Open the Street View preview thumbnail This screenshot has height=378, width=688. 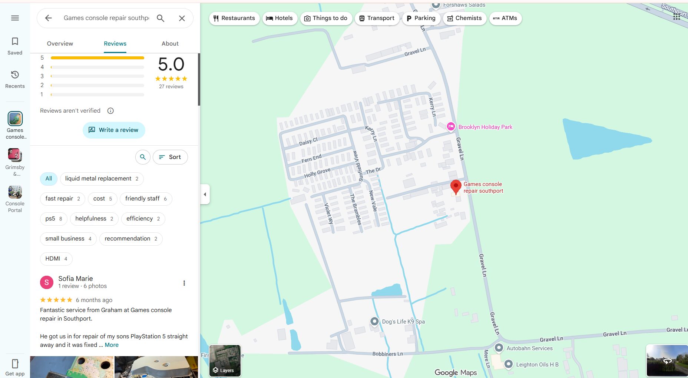(x=667, y=361)
